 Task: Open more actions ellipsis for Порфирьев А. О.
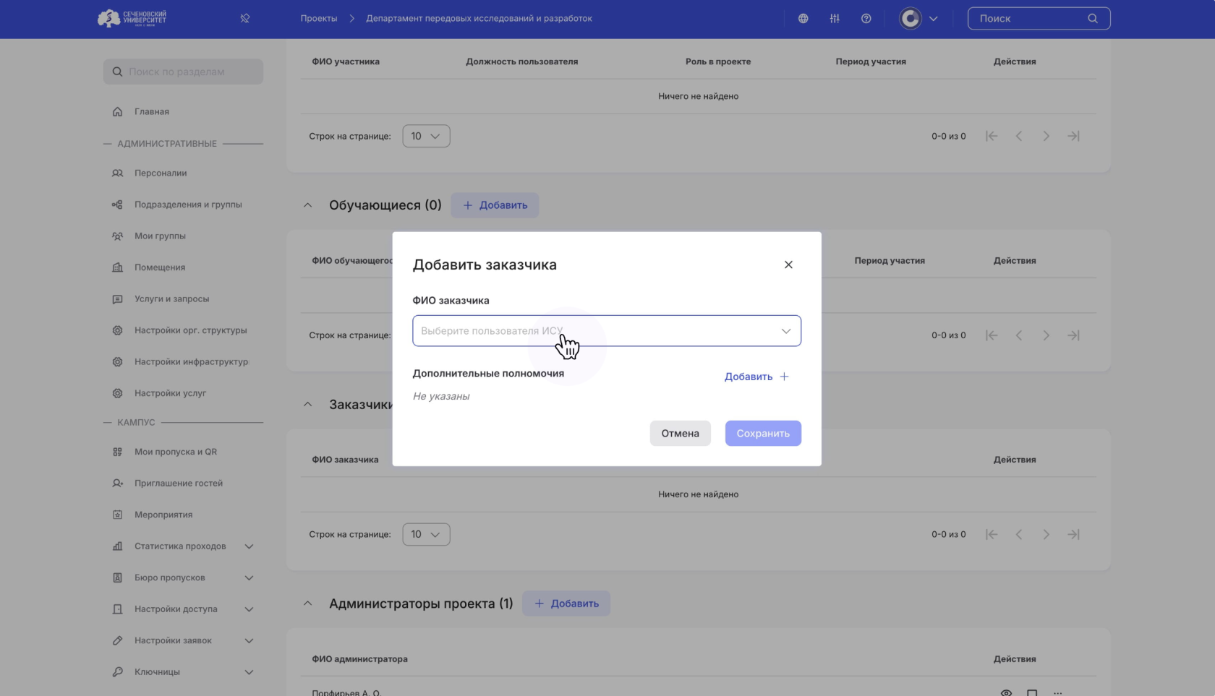click(1058, 691)
